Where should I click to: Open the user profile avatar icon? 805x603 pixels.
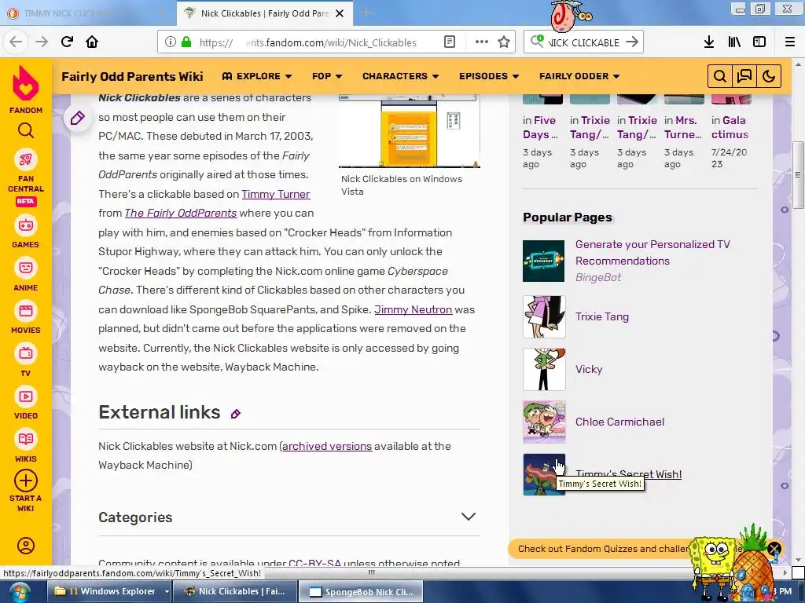26,546
